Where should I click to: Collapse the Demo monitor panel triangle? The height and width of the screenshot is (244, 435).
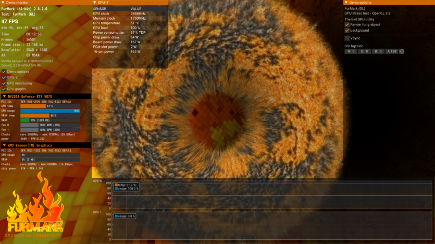tap(3, 3)
